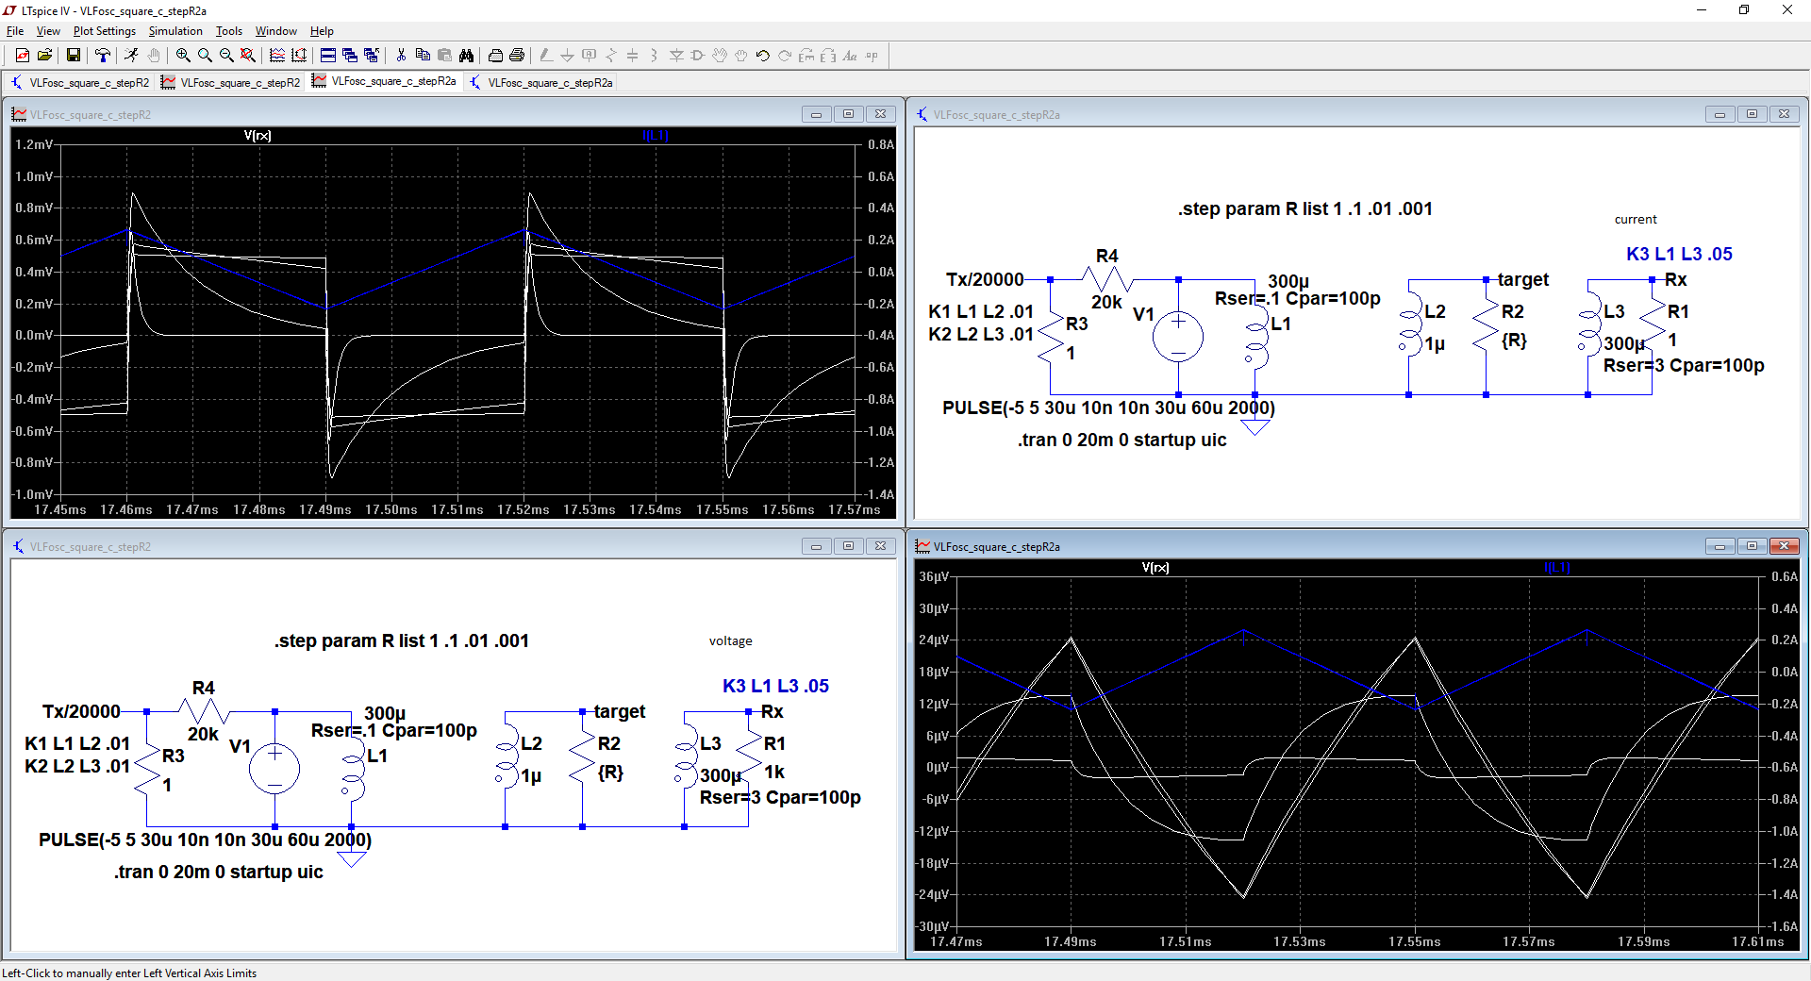Open the Simulation menu
This screenshot has height=981, width=1811.
coord(175,31)
